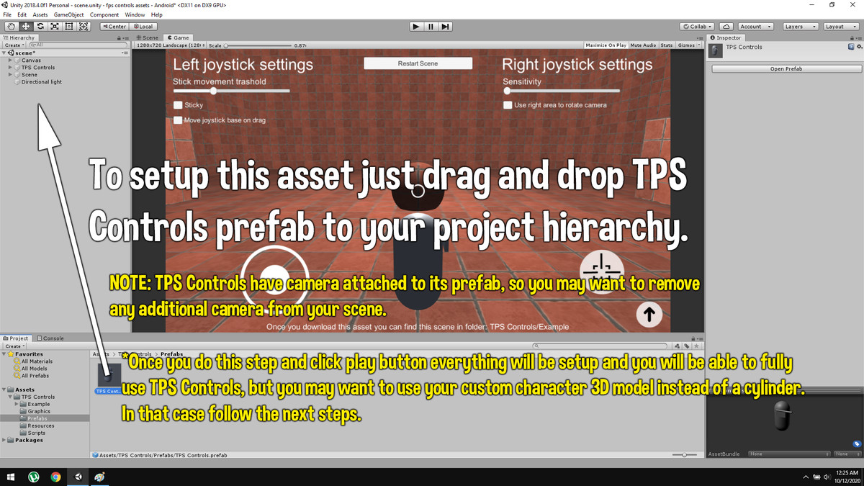This screenshot has height=486, width=864.
Task: Toggle the Inspector panel lock icon
Action: click(x=850, y=37)
